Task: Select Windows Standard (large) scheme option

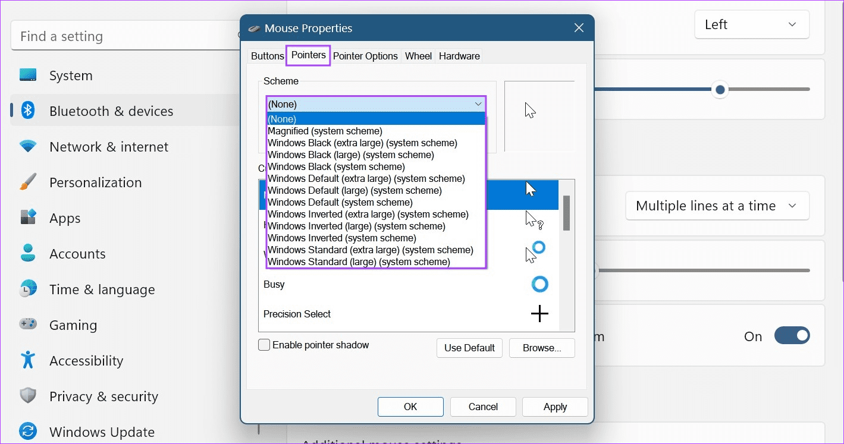Action: [x=376, y=262]
